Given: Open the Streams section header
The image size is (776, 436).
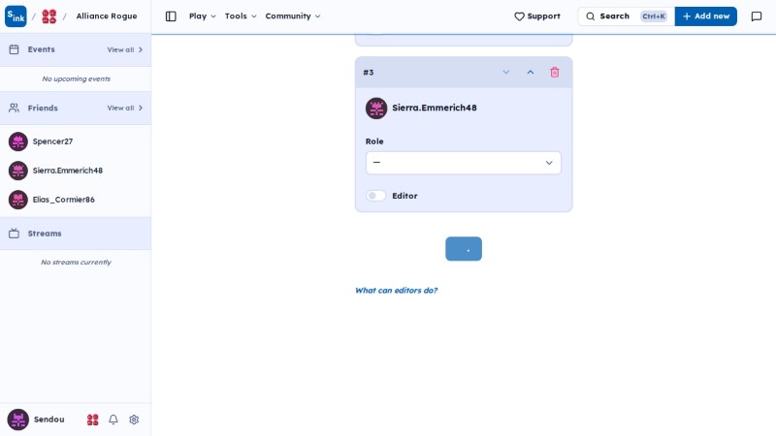Looking at the screenshot, I should [x=76, y=234].
